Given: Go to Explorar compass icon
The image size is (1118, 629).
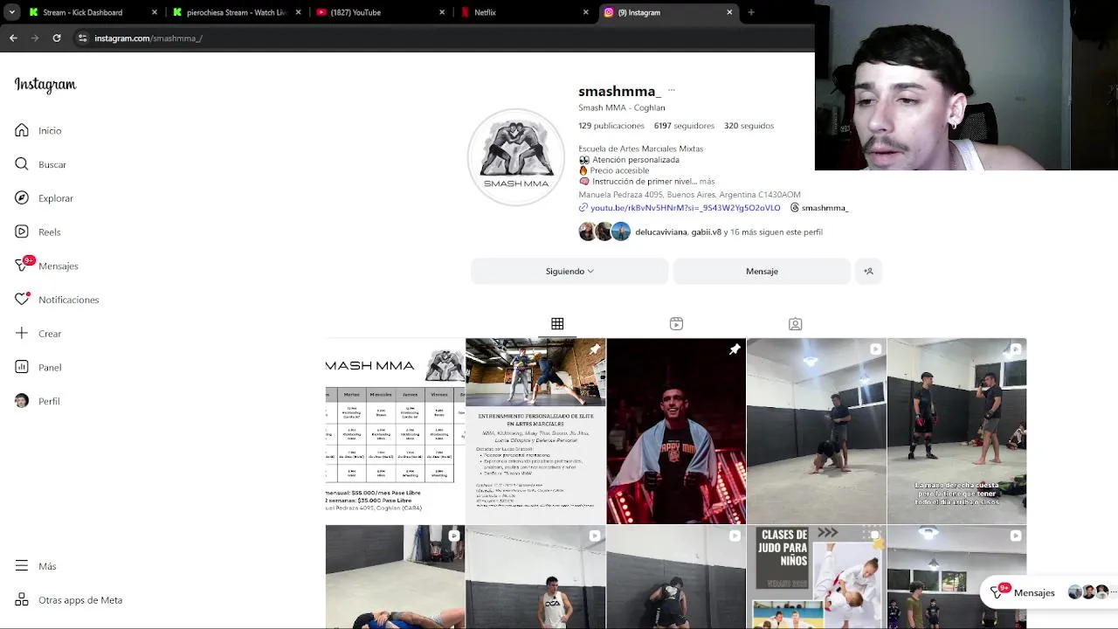Looking at the screenshot, I should click(x=22, y=198).
